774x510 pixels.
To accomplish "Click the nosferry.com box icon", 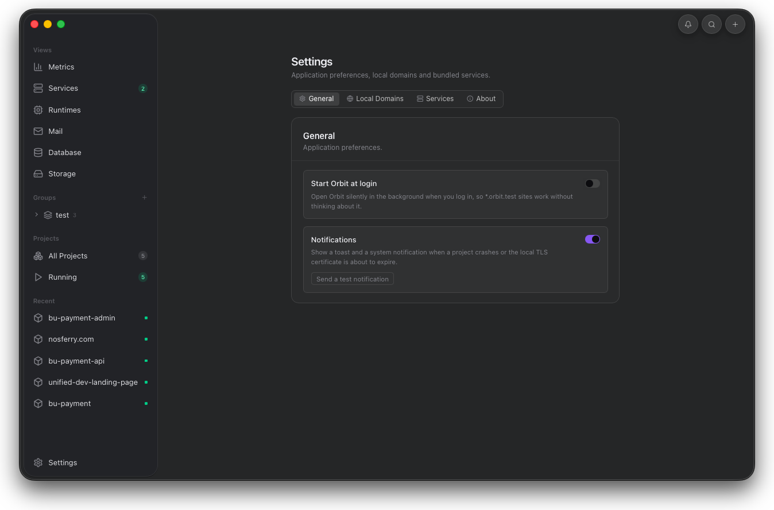I will pyautogui.click(x=38, y=339).
